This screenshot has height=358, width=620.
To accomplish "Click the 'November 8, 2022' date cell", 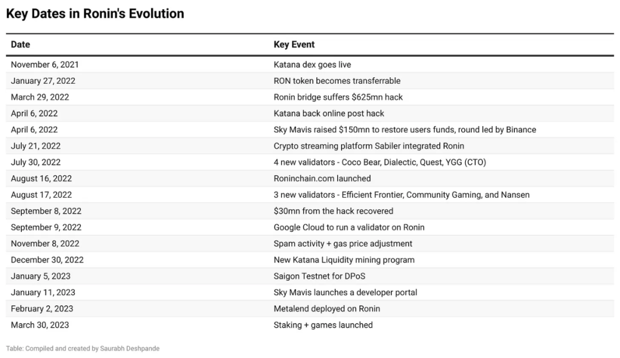I will tap(45, 243).
